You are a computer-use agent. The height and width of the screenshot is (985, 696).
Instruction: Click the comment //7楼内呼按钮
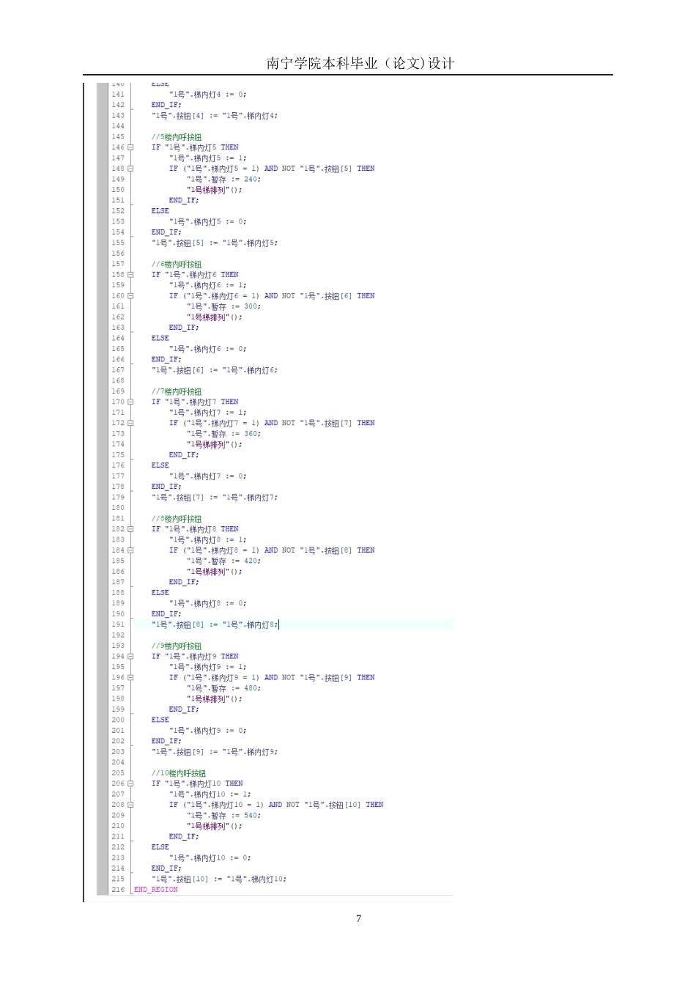177,391
